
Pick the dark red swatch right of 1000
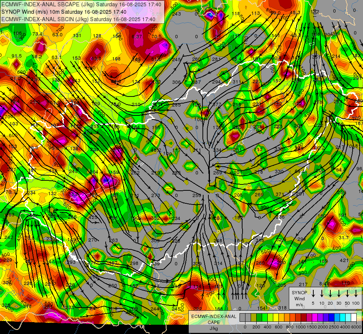304,317
